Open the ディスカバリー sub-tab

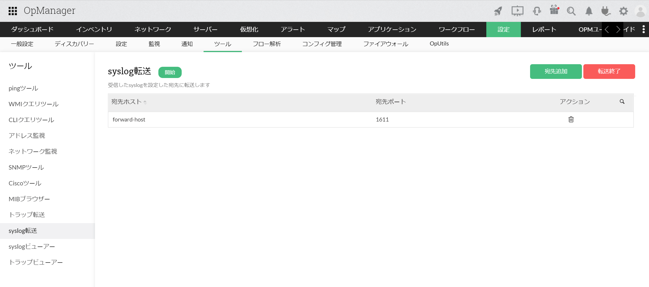(74, 44)
